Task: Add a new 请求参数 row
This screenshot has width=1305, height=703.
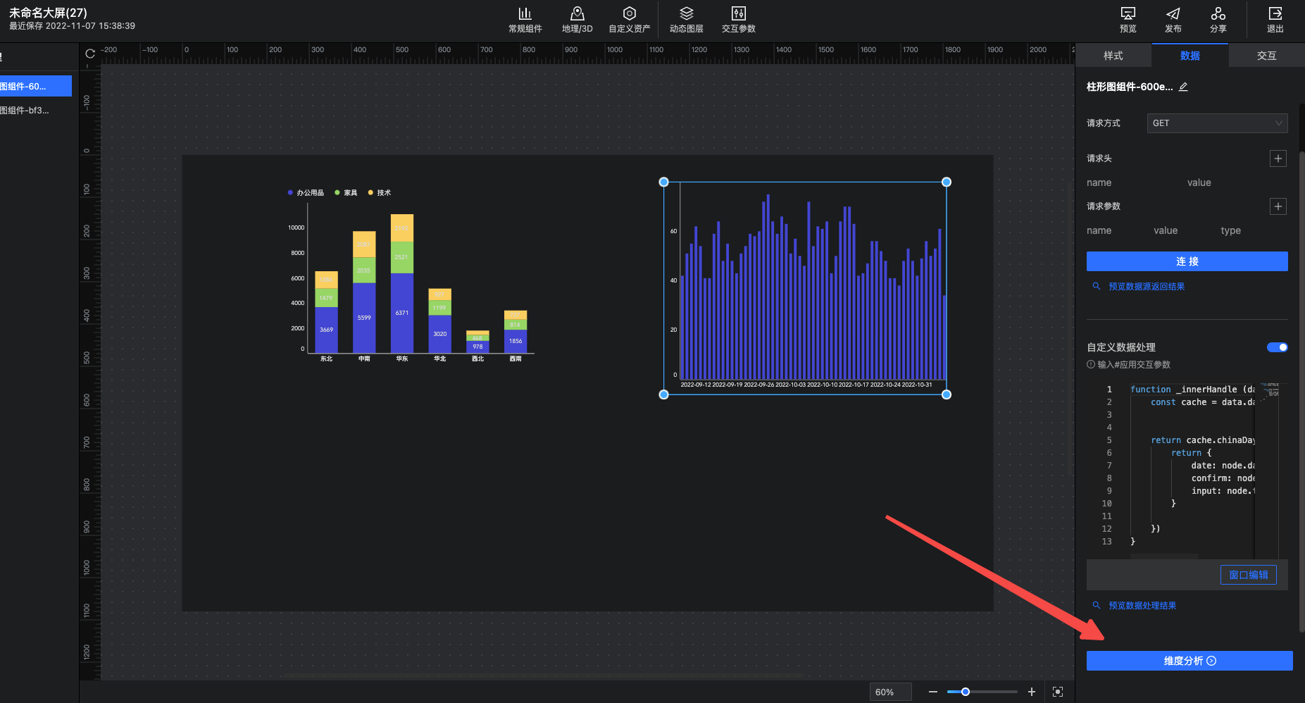Action: tap(1278, 206)
